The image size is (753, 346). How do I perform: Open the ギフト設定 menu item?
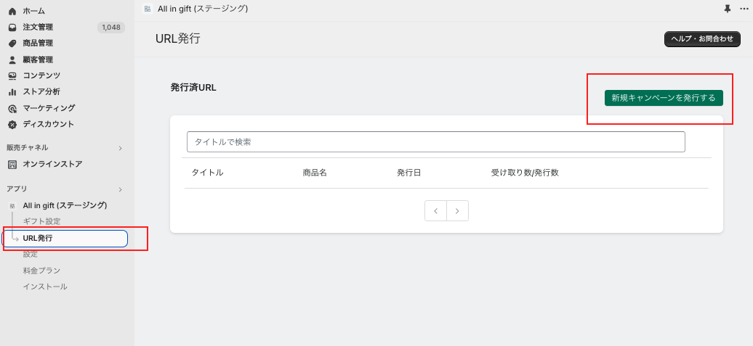pyautogui.click(x=41, y=221)
